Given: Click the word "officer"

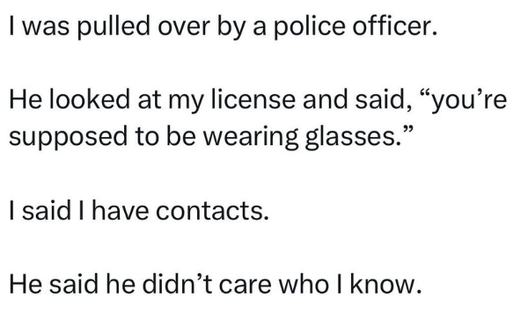Looking at the screenshot, I should click(395, 26).
